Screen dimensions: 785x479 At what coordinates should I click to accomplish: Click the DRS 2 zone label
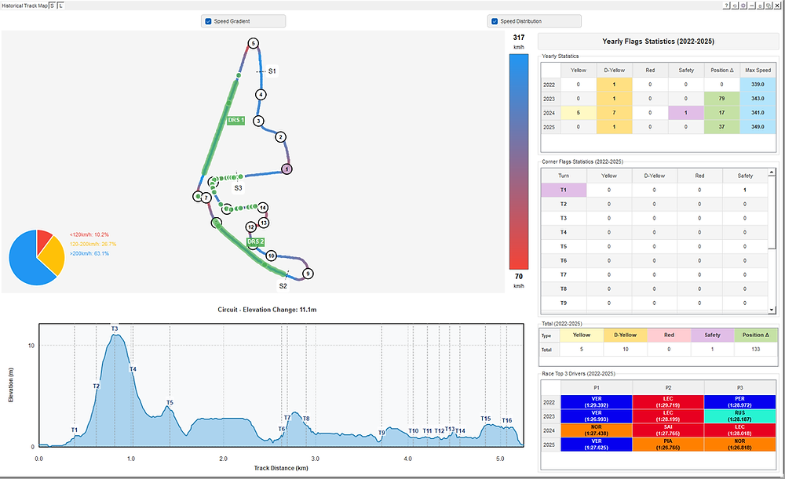click(255, 242)
